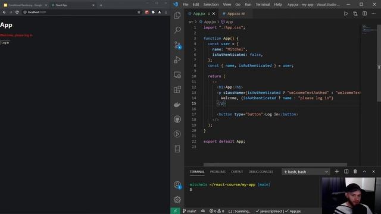381x214 pixels.
Task: Reload the browser page
Action: coord(17,12)
